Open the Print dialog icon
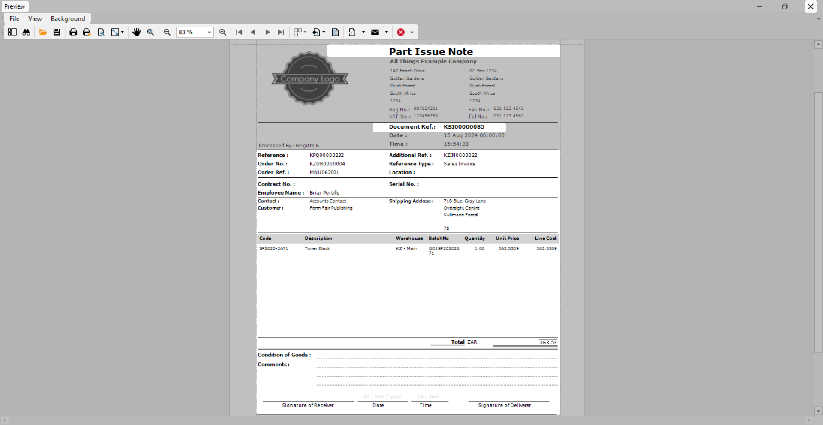This screenshot has height=425, width=823. click(73, 32)
